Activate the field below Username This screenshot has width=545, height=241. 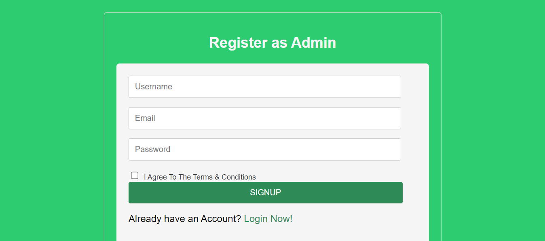[x=264, y=118]
